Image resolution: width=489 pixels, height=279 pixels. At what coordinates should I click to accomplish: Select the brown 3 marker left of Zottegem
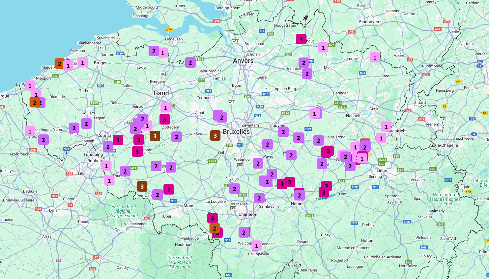(155, 136)
